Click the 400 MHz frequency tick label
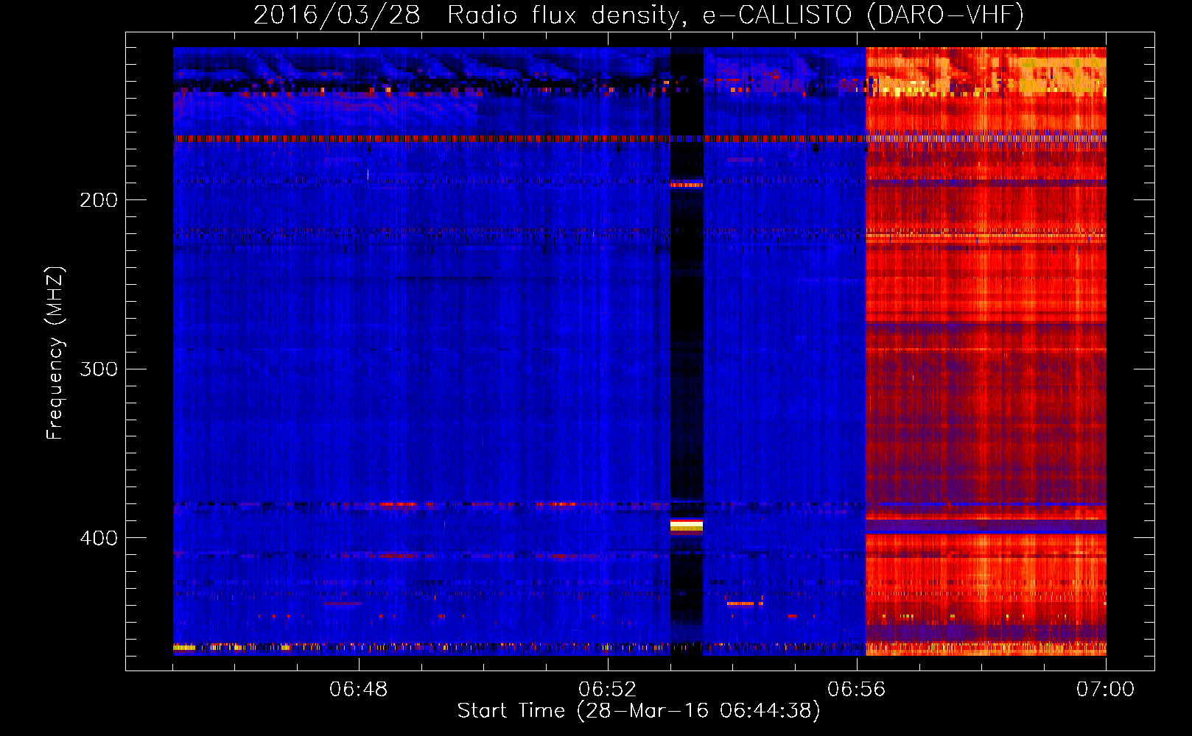This screenshot has width=1192, height=736. (99, 538)
